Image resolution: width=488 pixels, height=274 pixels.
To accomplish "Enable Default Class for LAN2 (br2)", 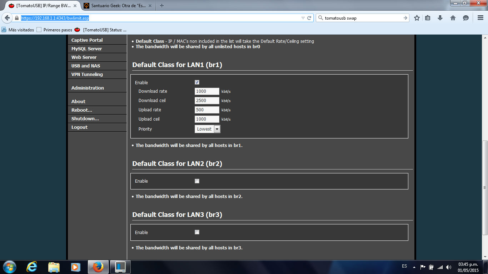I will [197, 181].
